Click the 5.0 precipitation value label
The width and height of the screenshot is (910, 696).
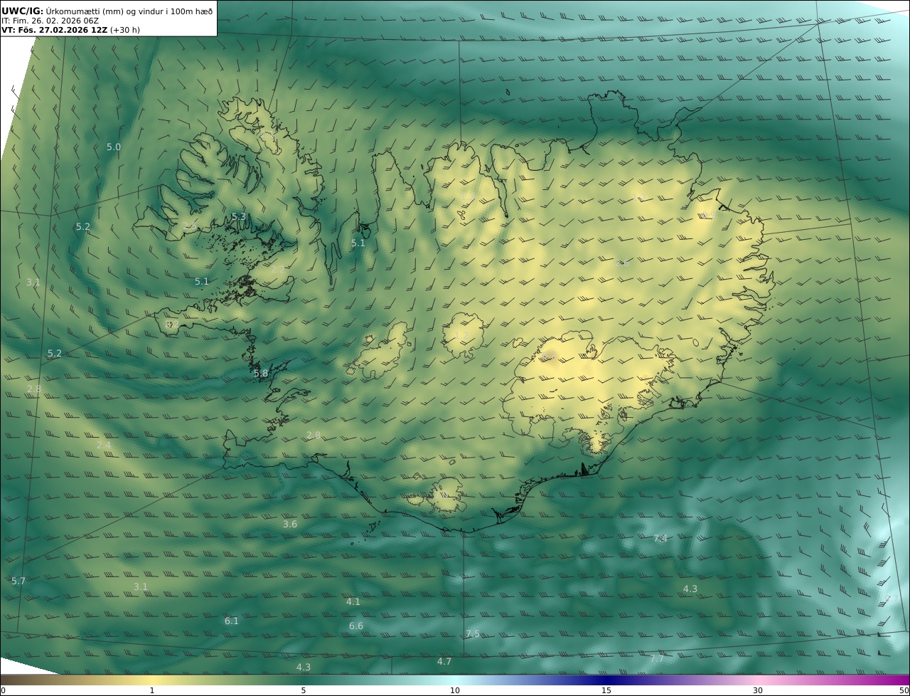(114, 147)
